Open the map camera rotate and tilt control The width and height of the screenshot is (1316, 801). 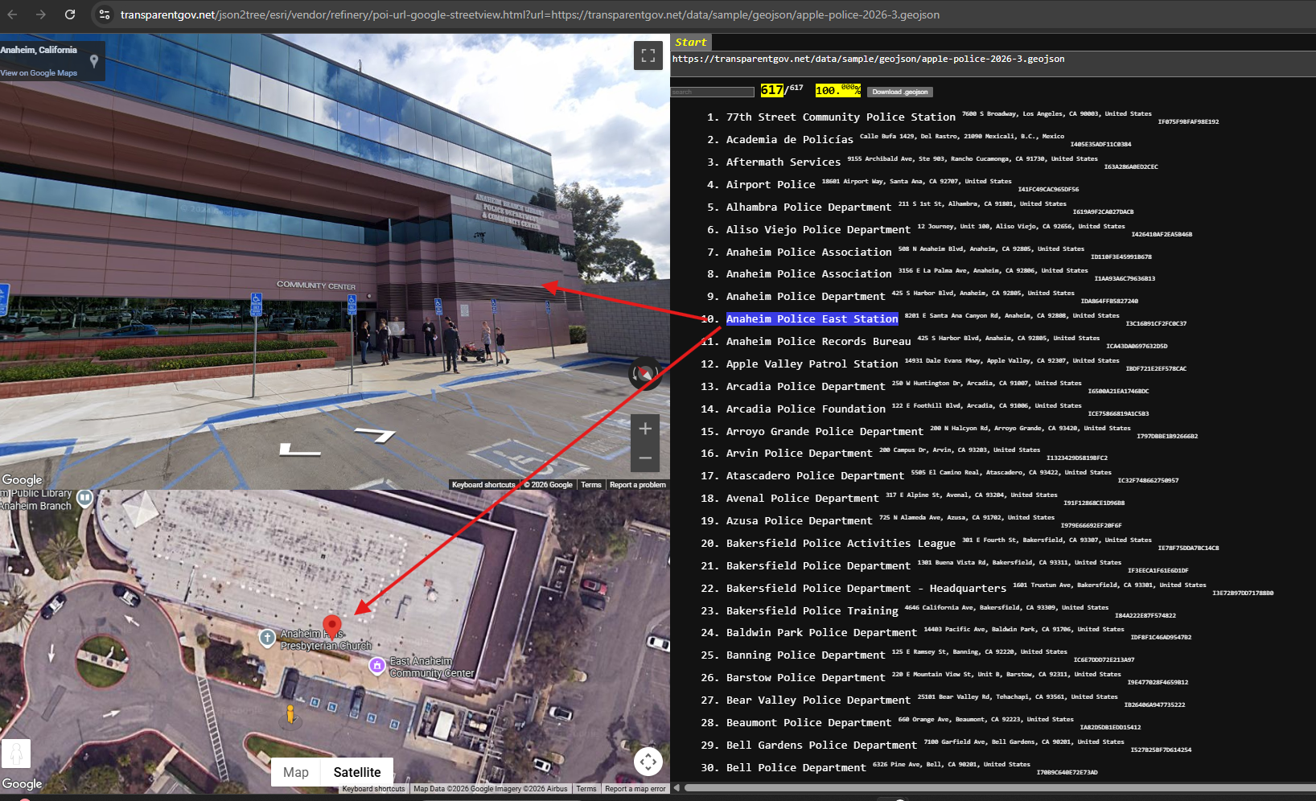(x=648, y=760)
